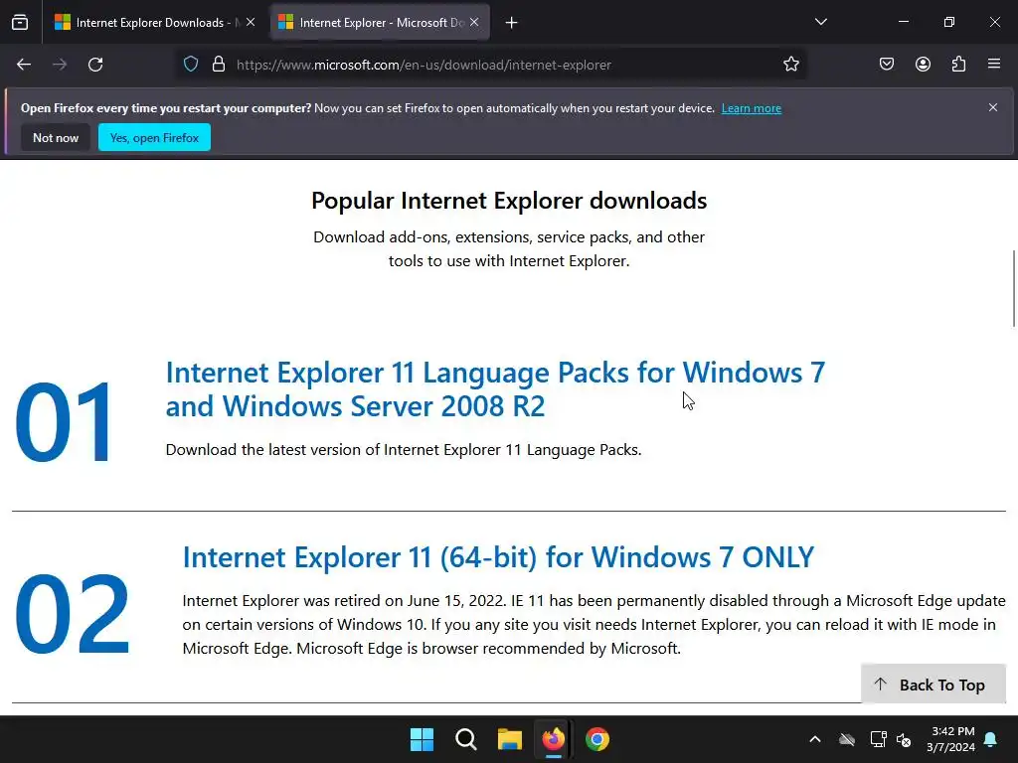Image resolution: width=1018 pixels, height=763 pixels.
Task: Click Not now button
Action: [56, 137]
